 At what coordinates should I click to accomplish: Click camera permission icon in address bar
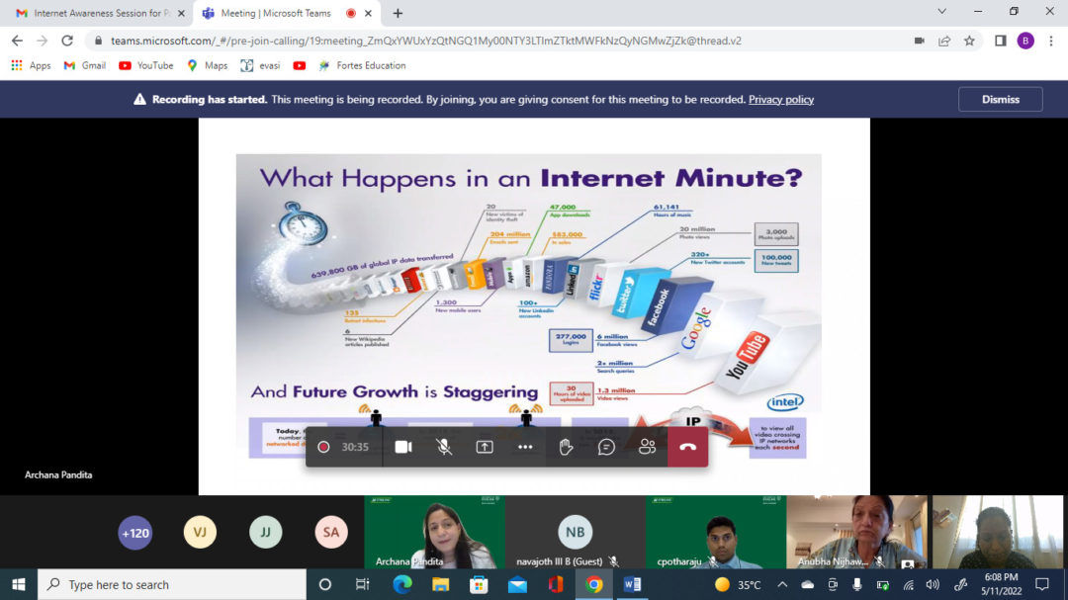(x=920, y=41)
